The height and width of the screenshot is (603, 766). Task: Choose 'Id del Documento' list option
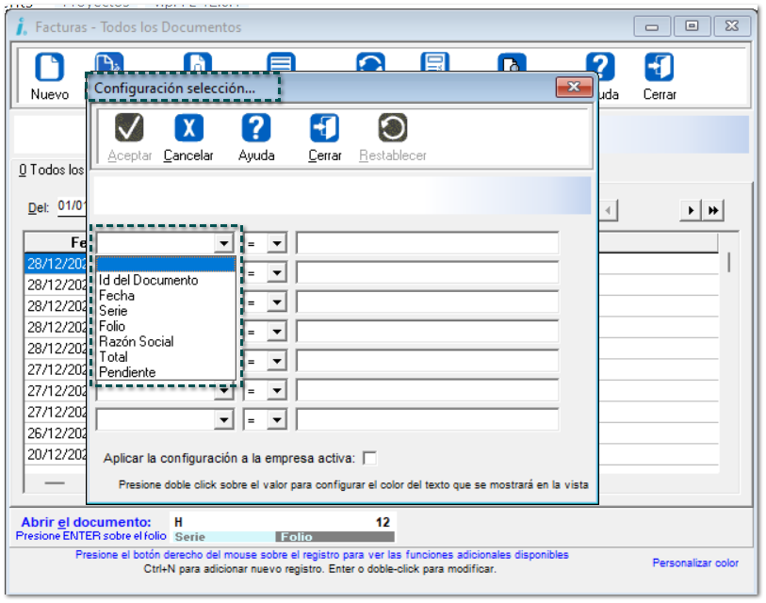pos(148,281)
